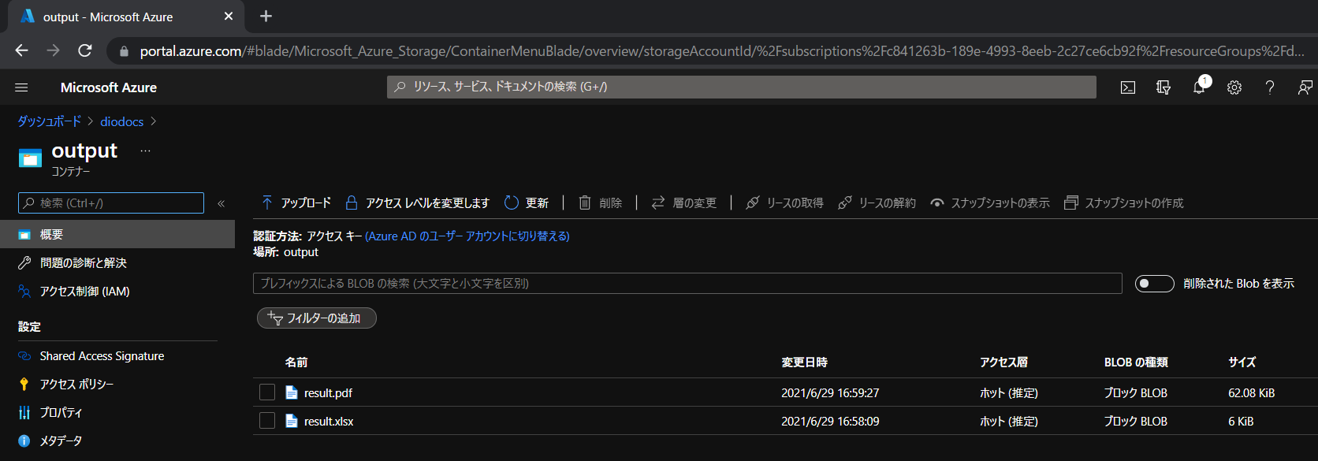
Task: Open the feedback icon
Action: [1305, 87]
